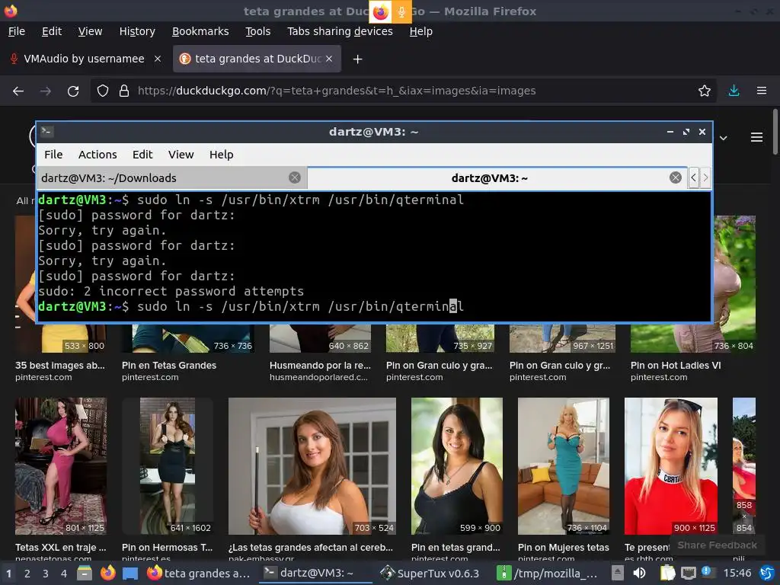Open the terminal Actions menu
The image size is (780, 585).
[97, 155]
